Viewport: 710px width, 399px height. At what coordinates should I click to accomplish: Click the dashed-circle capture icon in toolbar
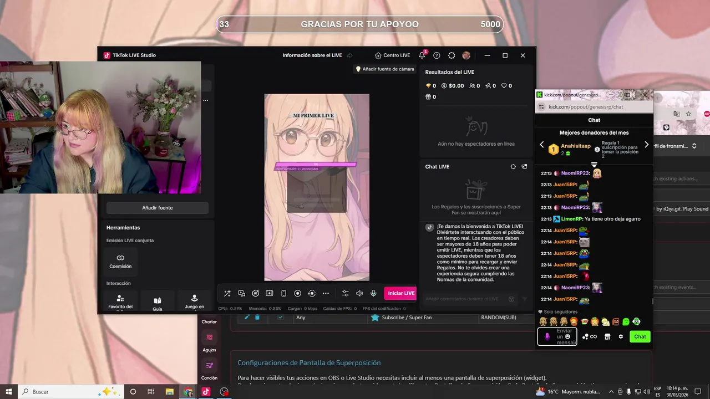coord(312,293)
